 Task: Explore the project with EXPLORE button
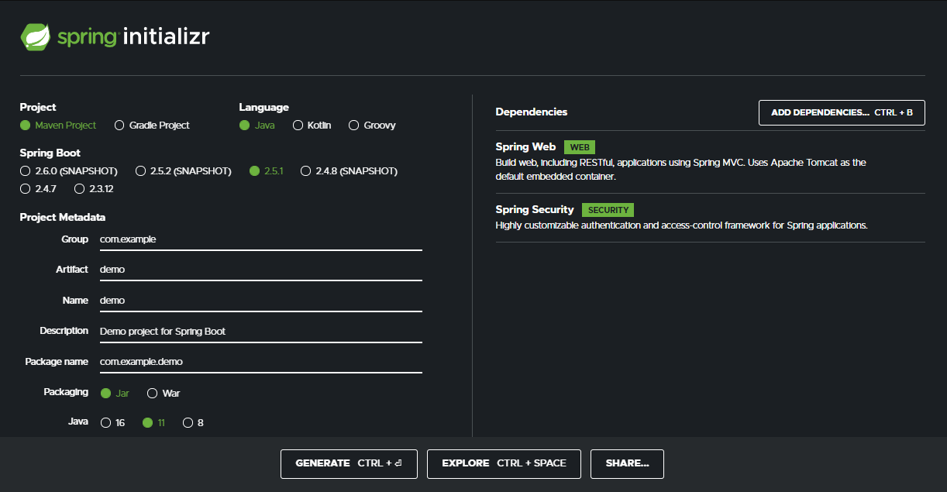(504, 463)
